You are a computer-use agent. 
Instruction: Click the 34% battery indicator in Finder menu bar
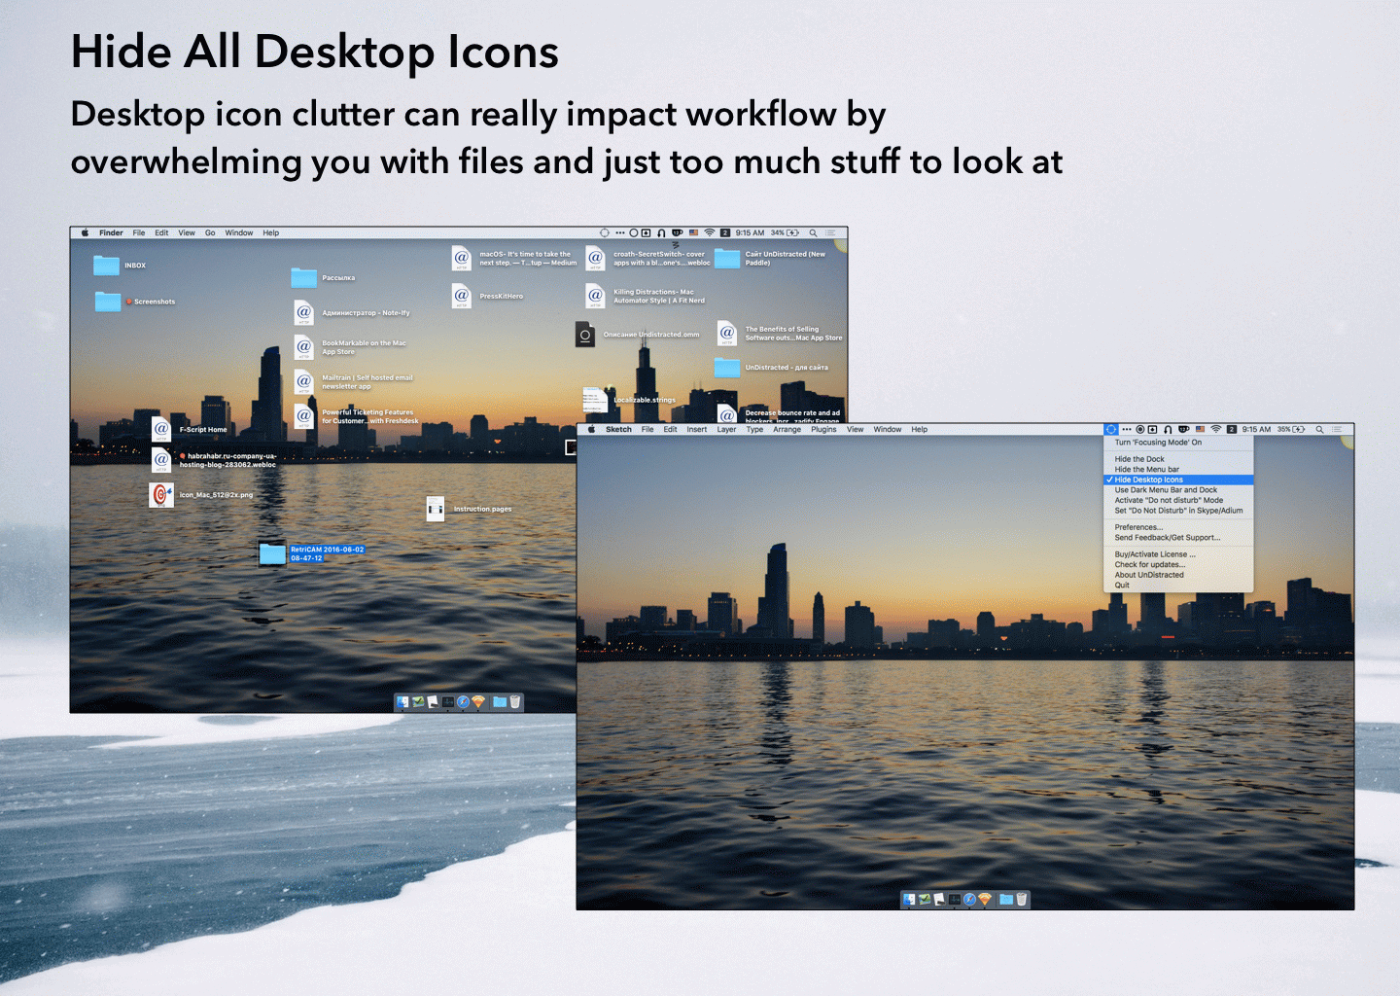785,232
